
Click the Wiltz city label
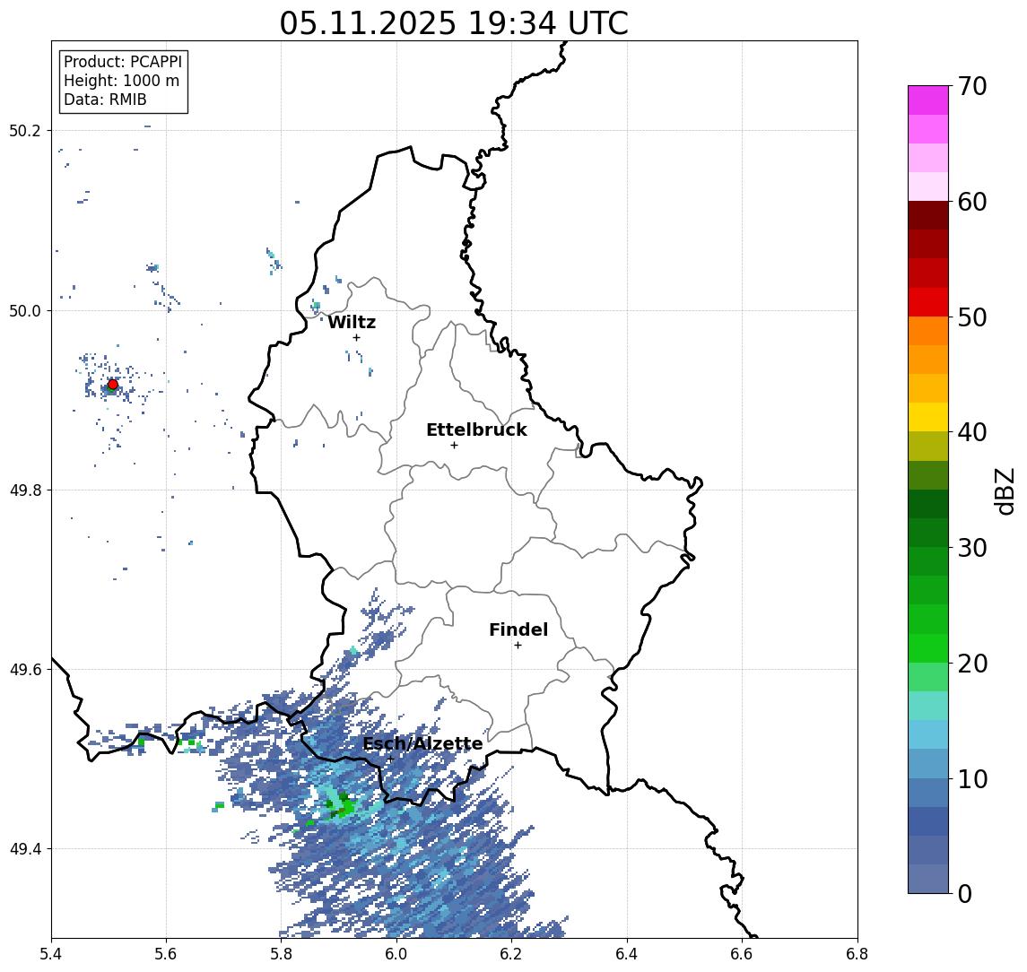(352, 322)
